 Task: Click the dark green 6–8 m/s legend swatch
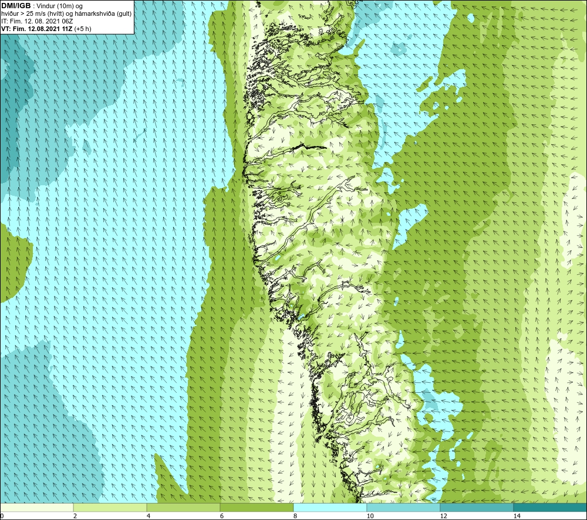pyautogui.click(x=257, y=508)
